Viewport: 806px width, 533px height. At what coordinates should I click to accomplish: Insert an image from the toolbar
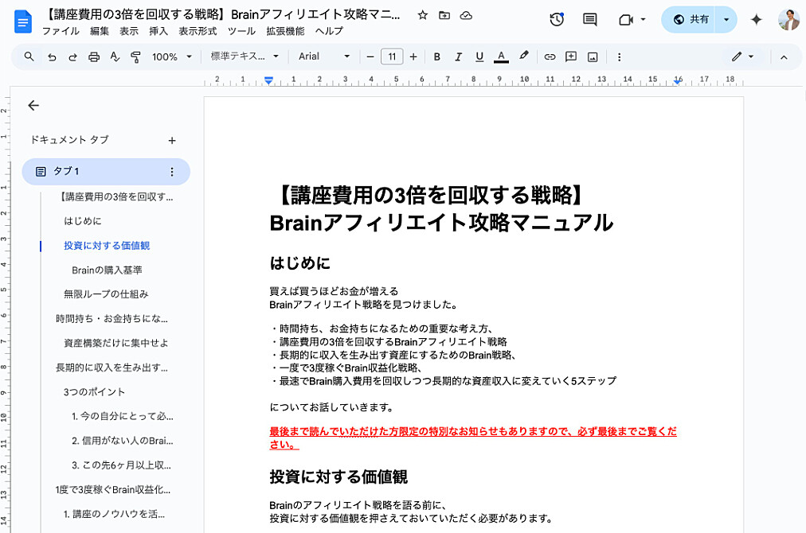(x=593, y=56)
